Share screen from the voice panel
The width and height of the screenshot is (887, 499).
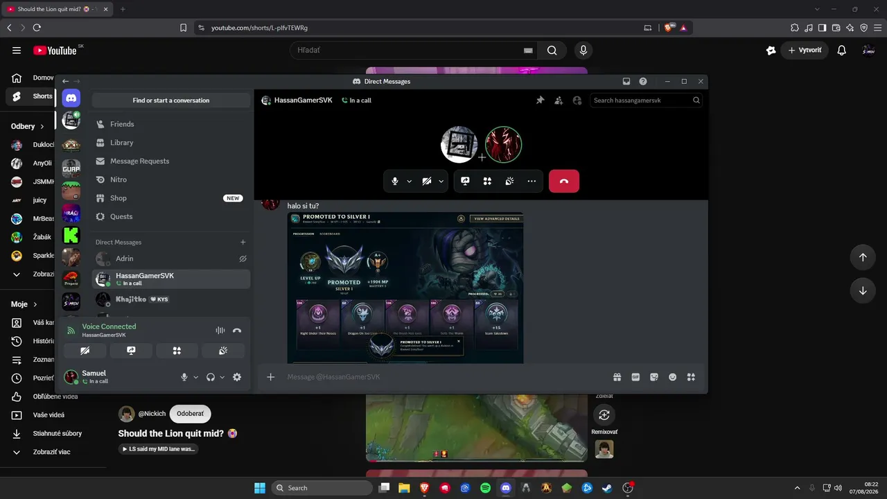point(131,351)
